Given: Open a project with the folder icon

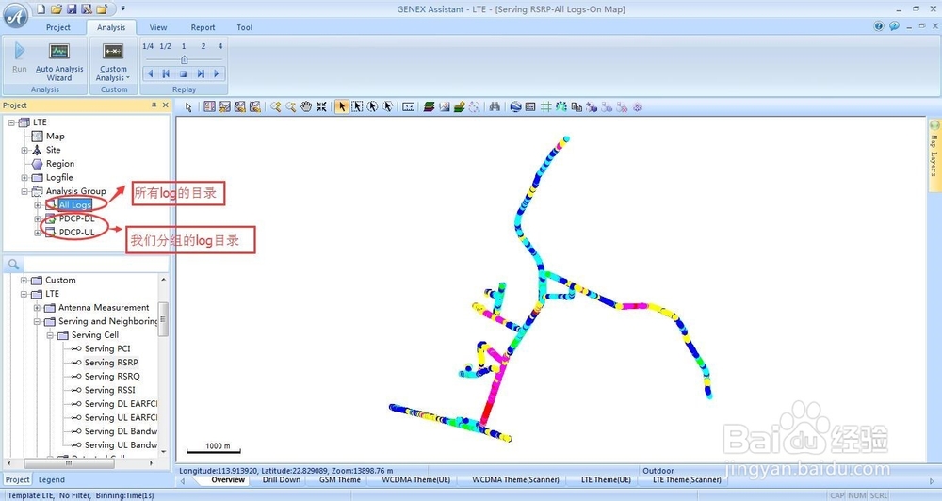Looking at the screenshot, I should click(57, 9).
